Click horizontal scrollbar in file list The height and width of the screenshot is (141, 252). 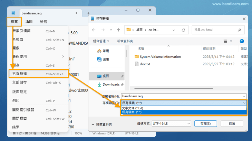[174, 88]
